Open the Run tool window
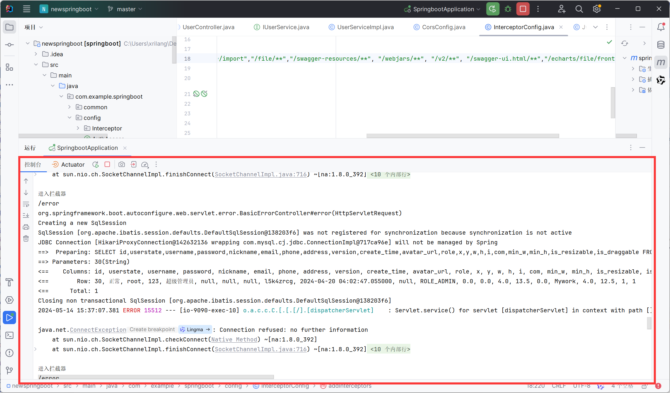670x393 pixels. pyautogui.click(x=9, y=318)
